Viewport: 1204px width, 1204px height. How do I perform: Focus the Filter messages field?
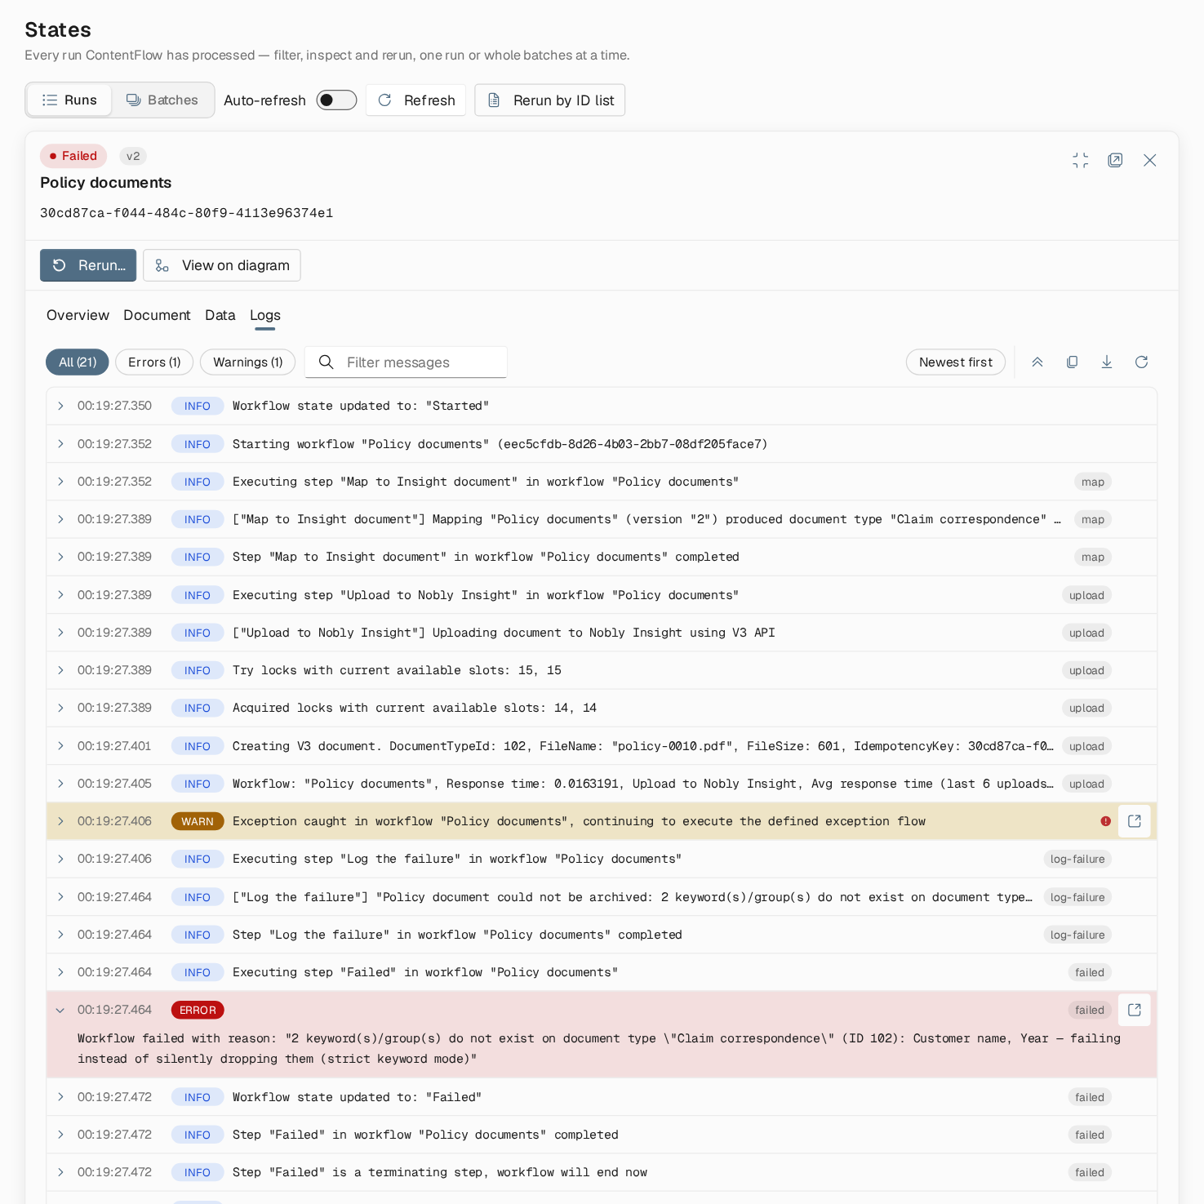(406, 362)
